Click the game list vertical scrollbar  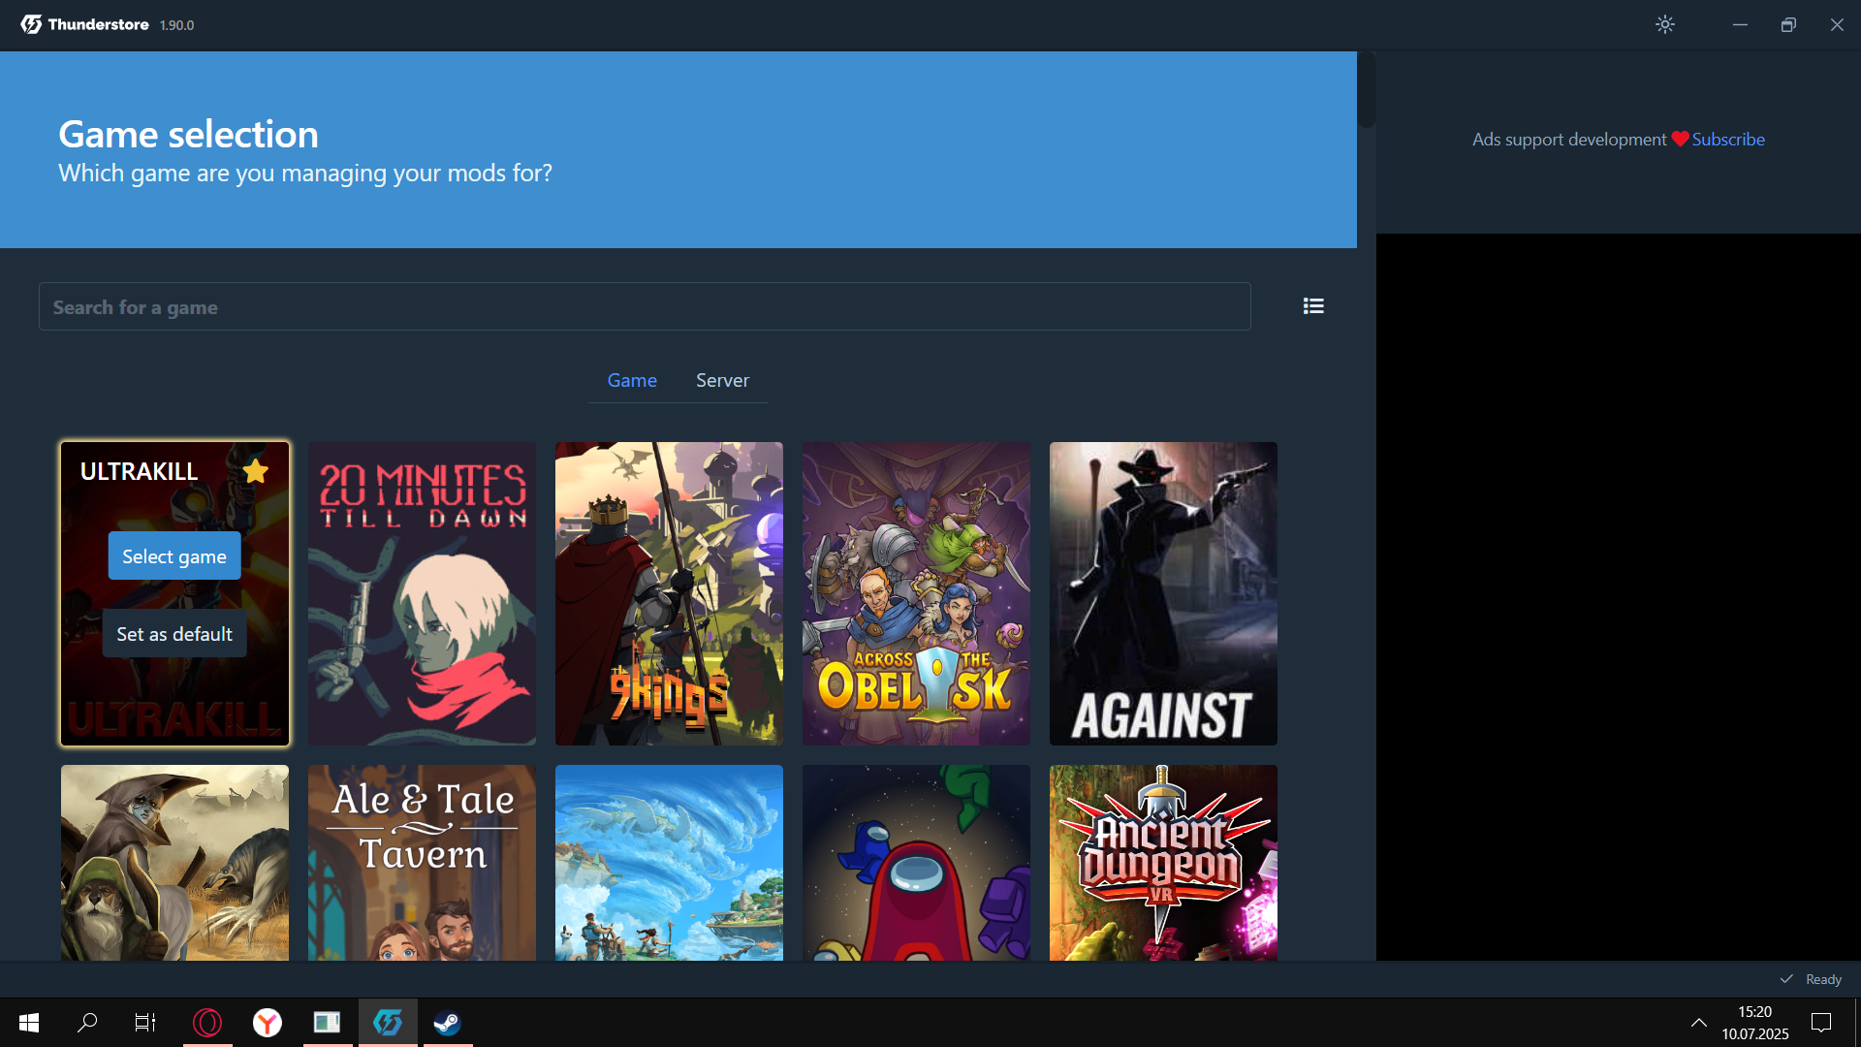click(x=1367, y=89)
